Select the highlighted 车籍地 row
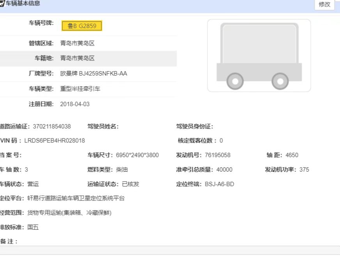Screen dimensions: 340x260 (88, 58)
